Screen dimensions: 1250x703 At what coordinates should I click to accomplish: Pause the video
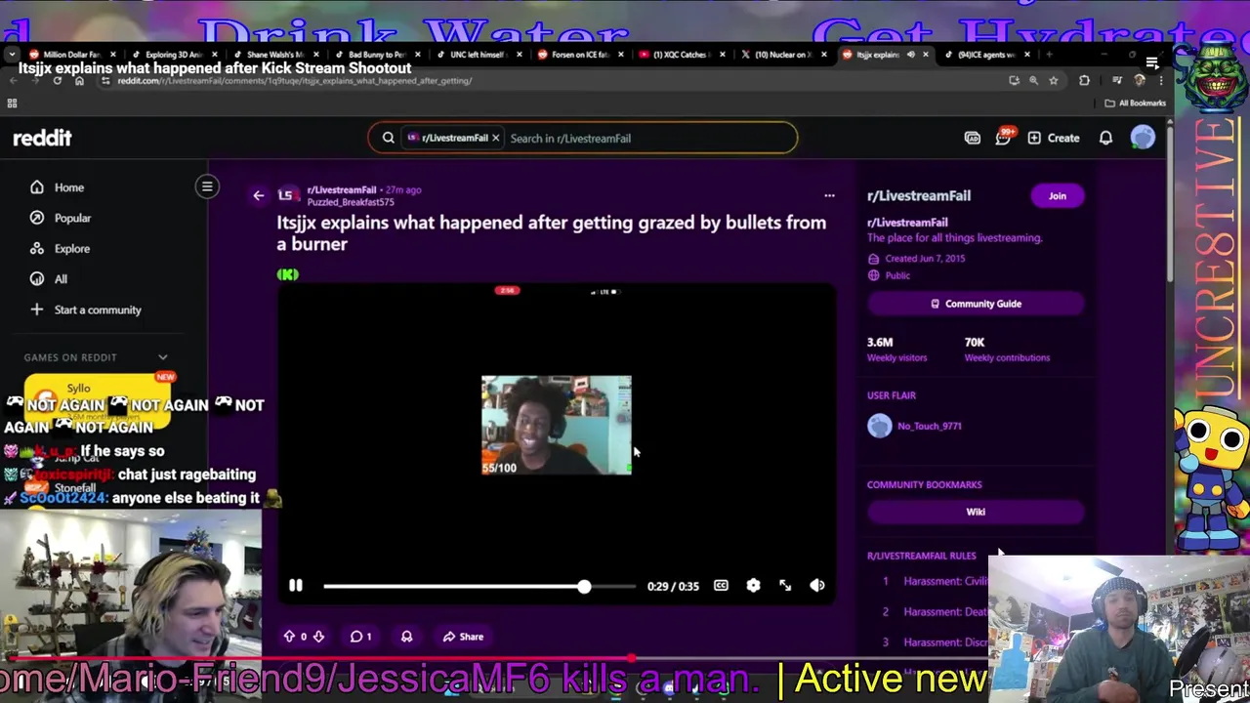(296, 586)
